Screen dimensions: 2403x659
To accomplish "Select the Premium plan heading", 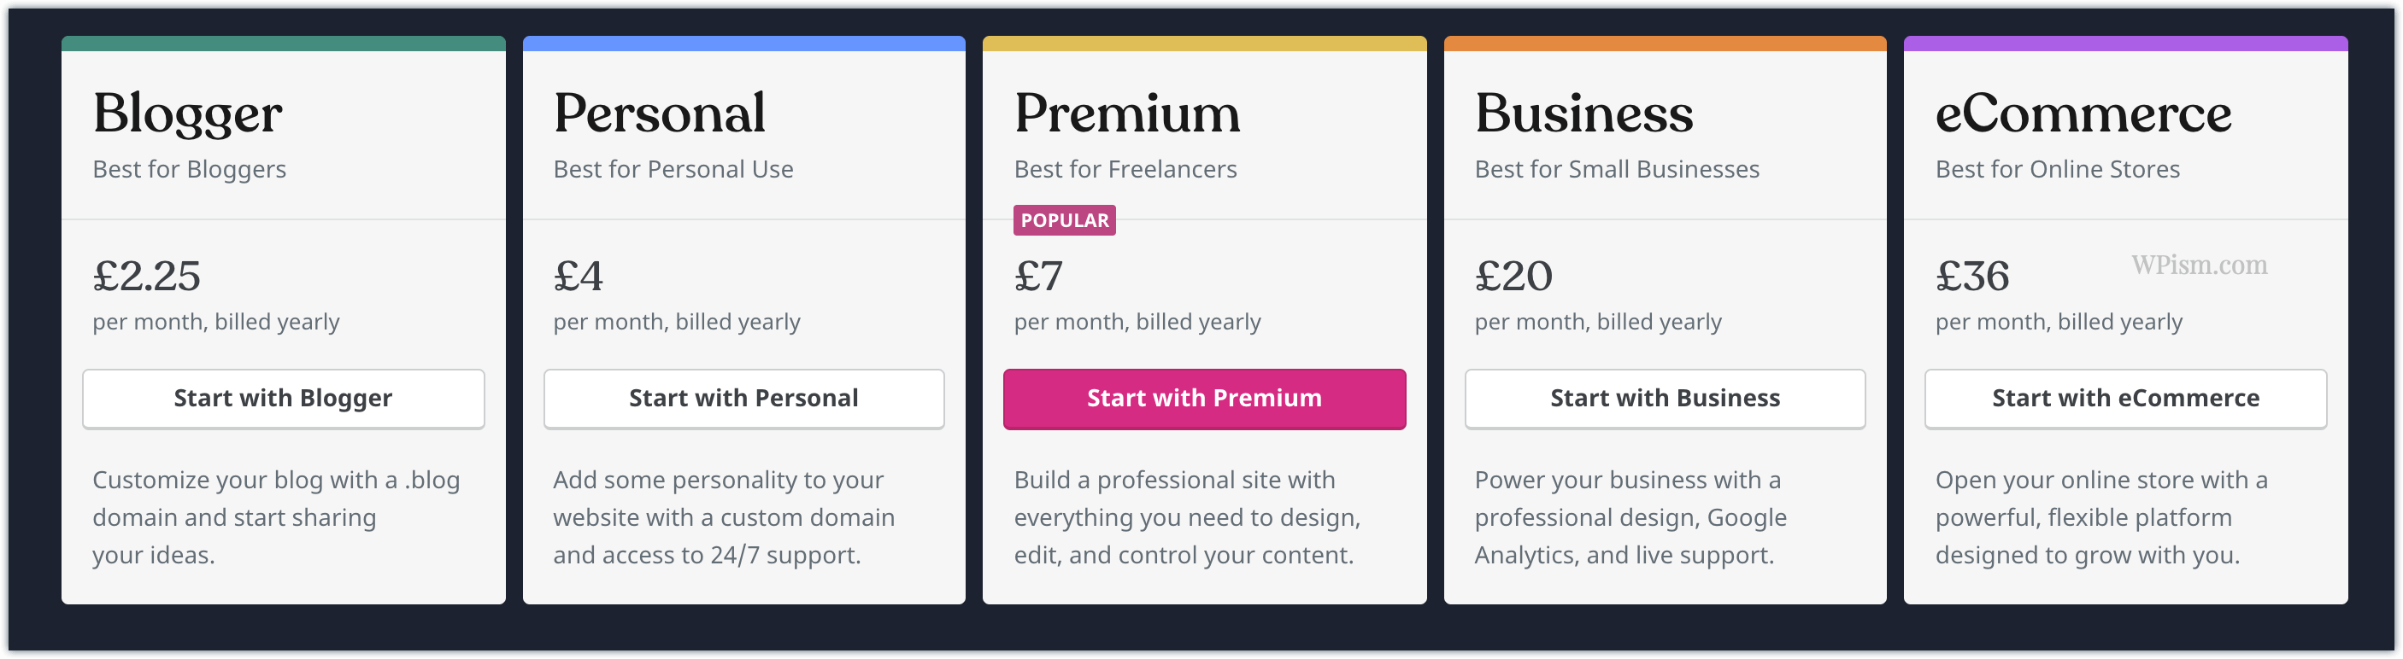I will tap(1126, 112).
